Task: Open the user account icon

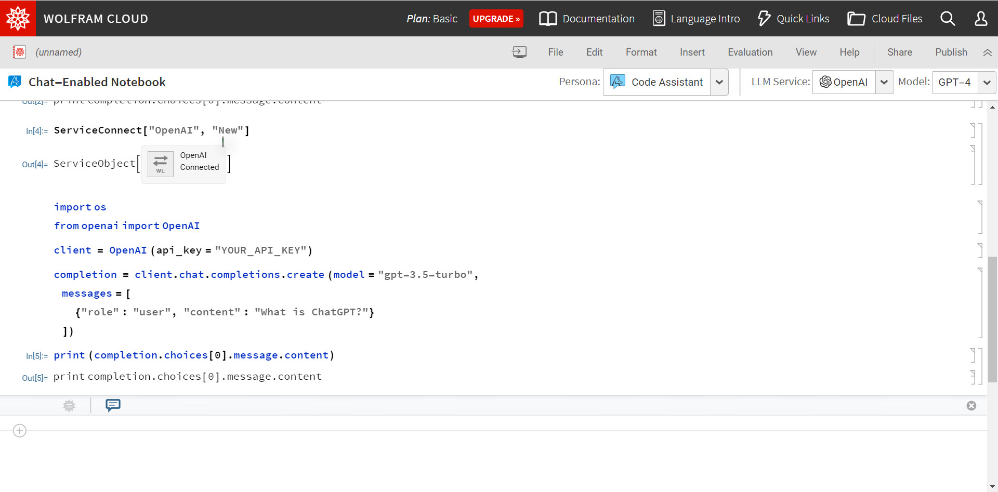Action: pyautogui.click(x=981, y=19)
